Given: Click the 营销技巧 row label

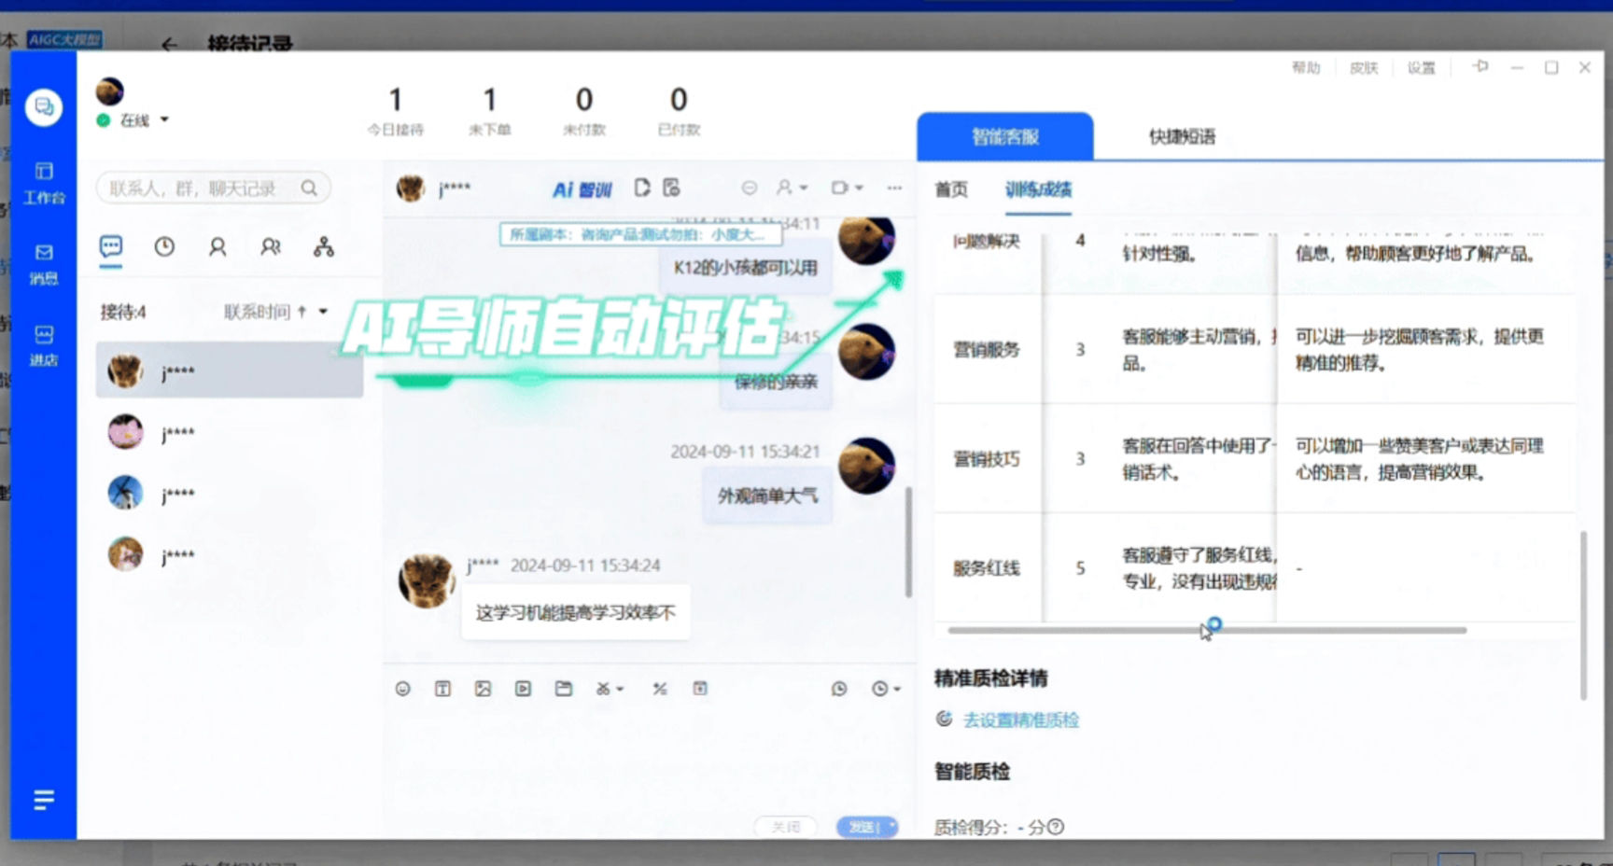Looking at the screenshot, I should click(x=987, y=459).
